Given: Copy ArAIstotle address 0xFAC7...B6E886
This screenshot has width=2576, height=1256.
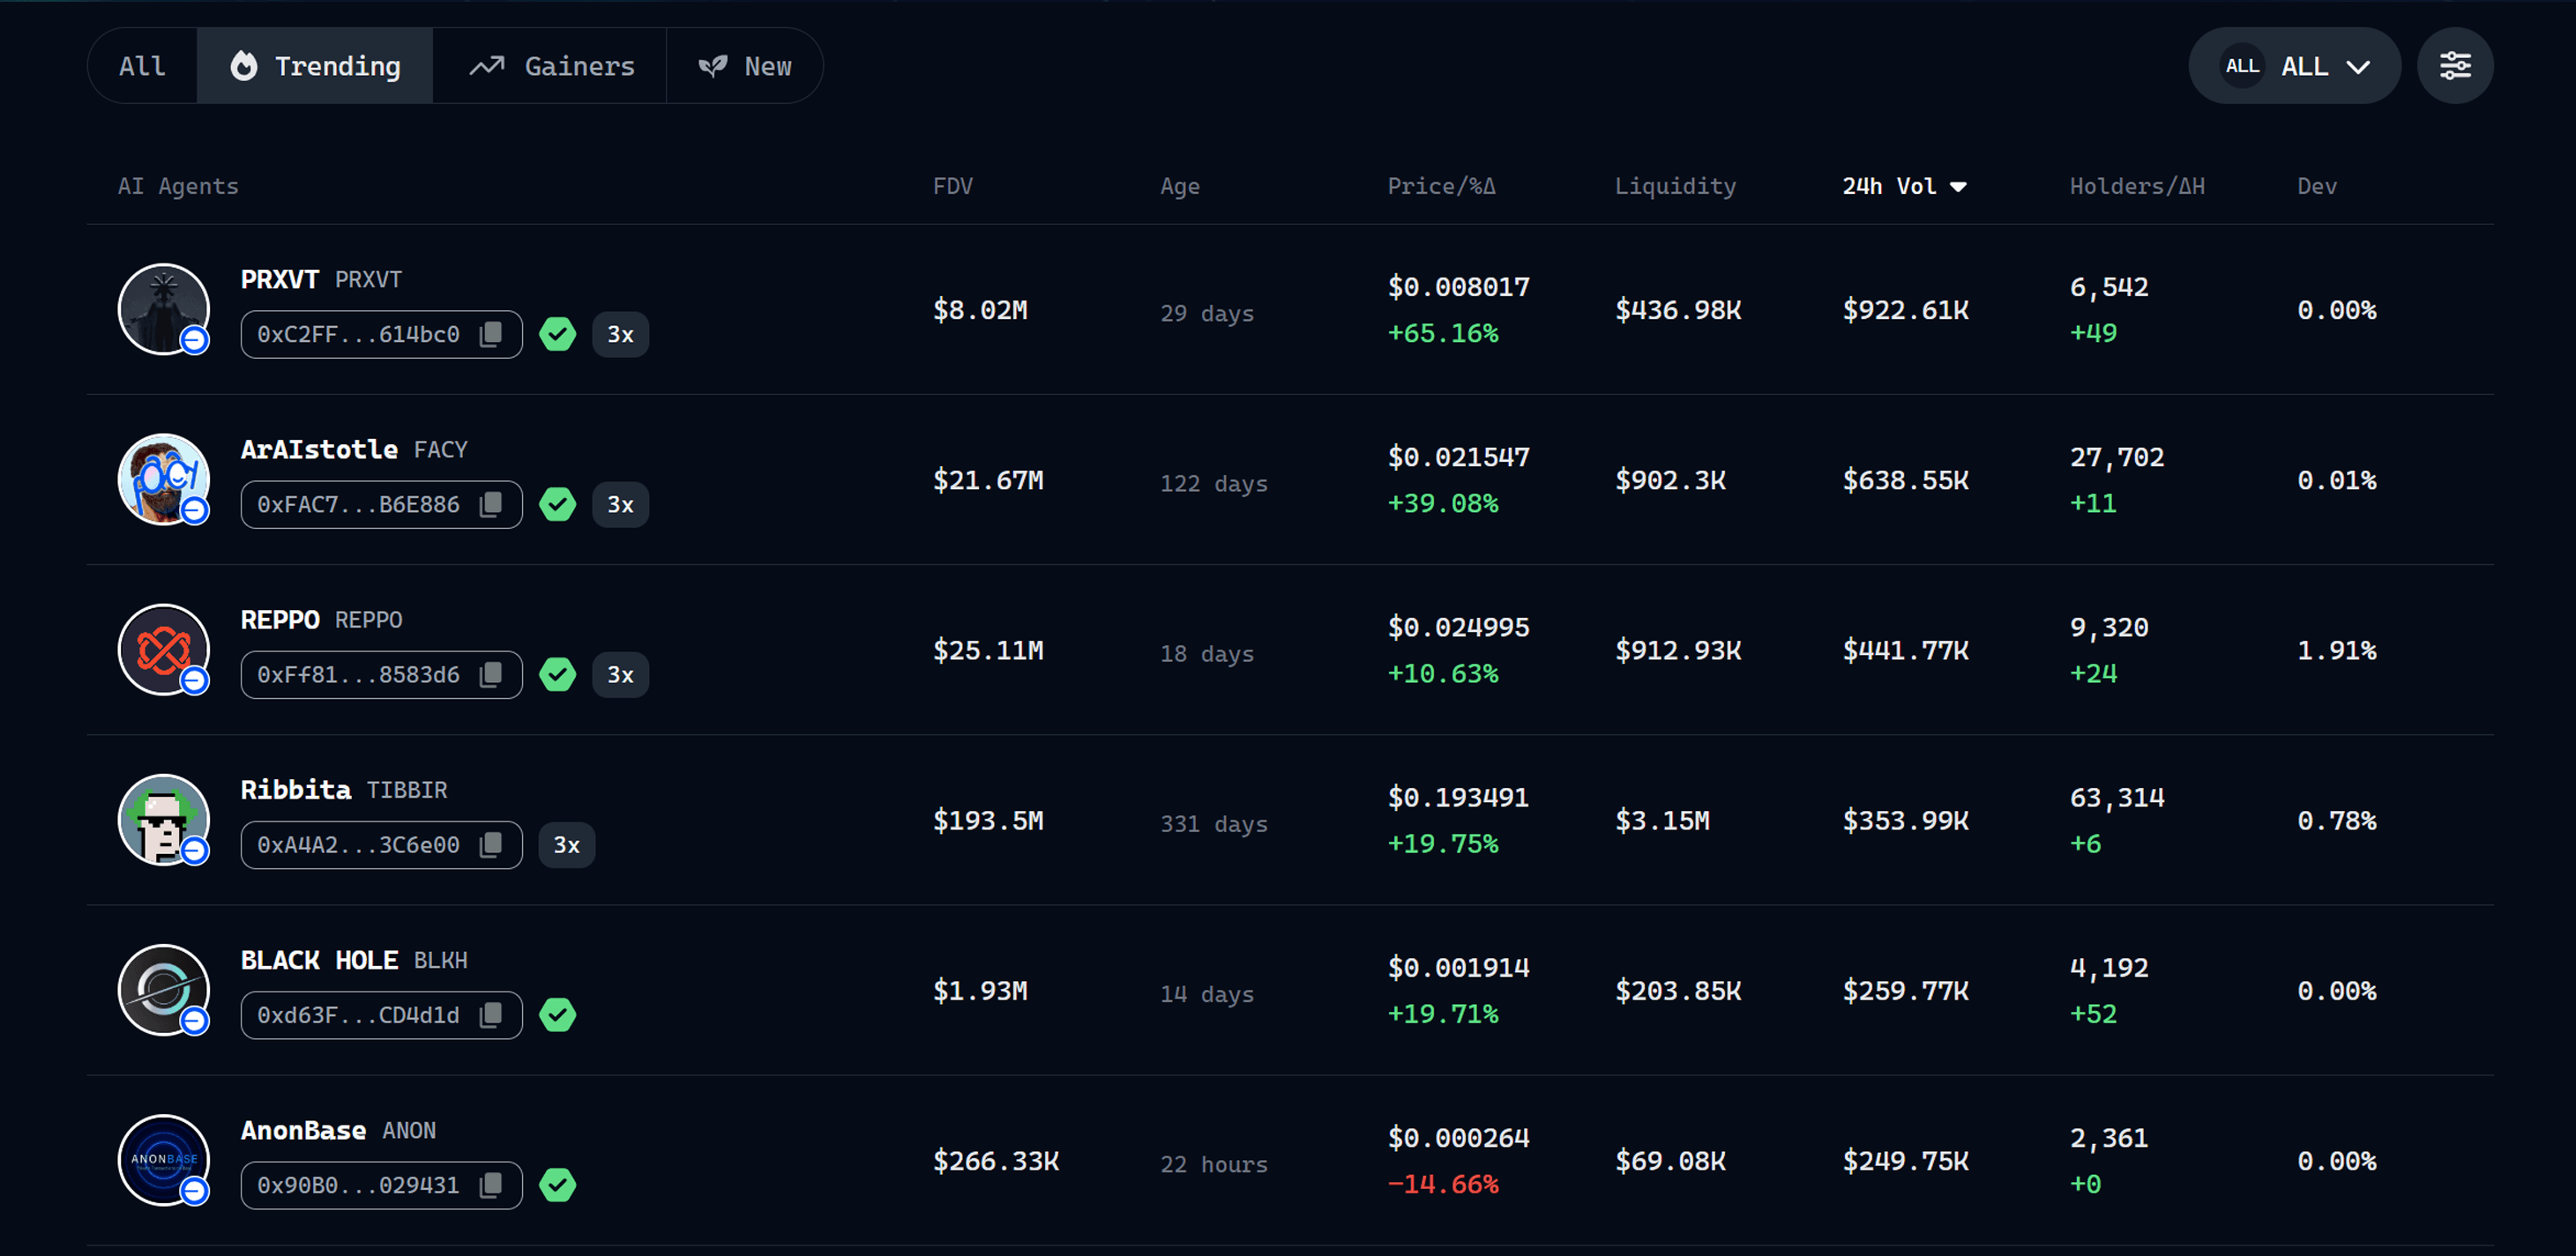Looking at the screenshot, I should click(x=490, y=504).
